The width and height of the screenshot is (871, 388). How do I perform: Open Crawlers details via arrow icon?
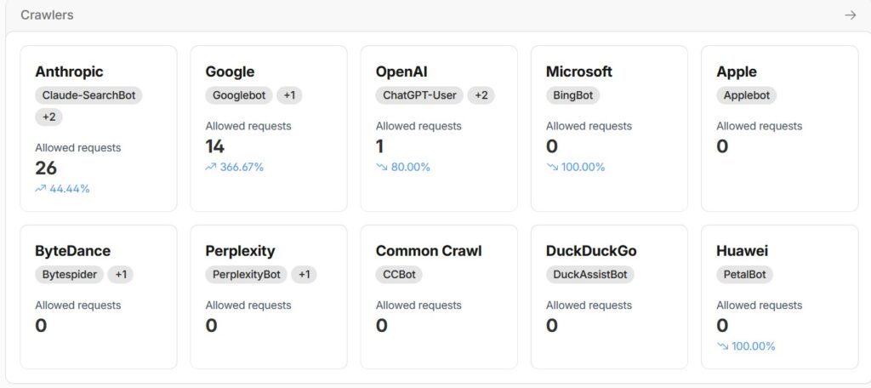pos(850,15)
